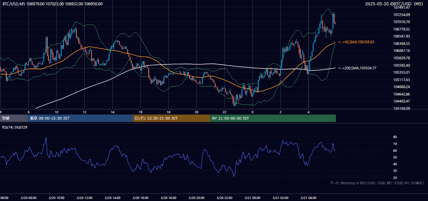Click RSI scale value 50
Image resolution: width=428 pixels, height=201 pixels.
click(x=395, y=157)
